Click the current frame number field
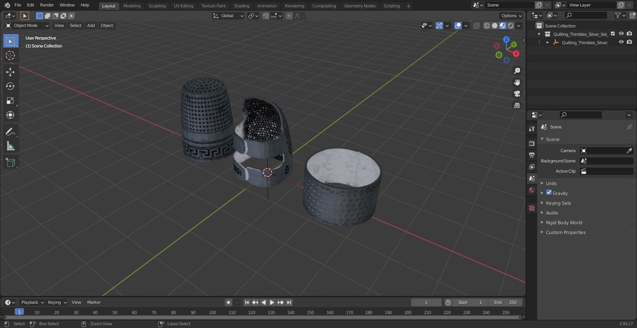The height and width of the screenshot is (328, 637). tap(426, 302)
